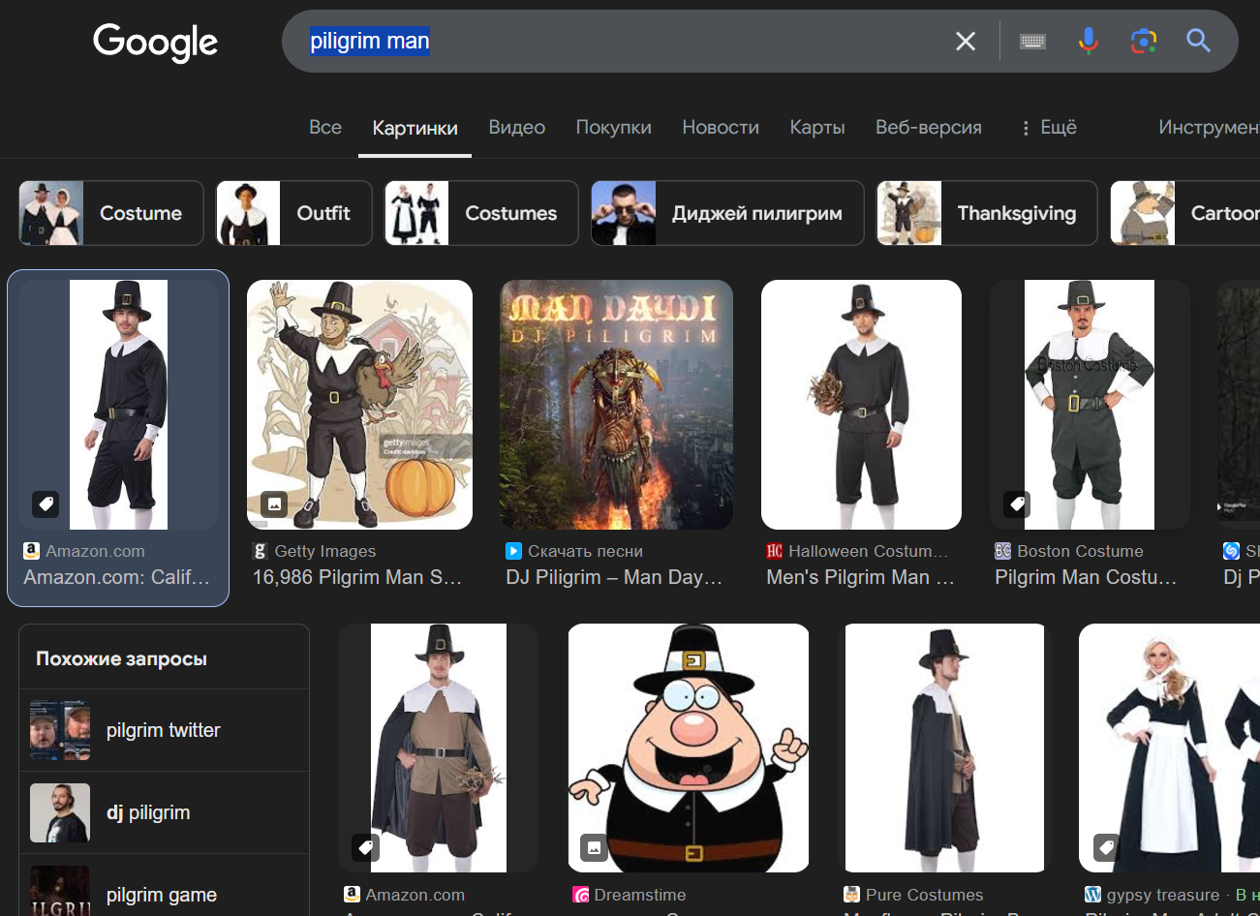Click the Boston Costume source name
Image resolution: width=1260 pixels, height=916 pixels.
(x=1080, y=551)
